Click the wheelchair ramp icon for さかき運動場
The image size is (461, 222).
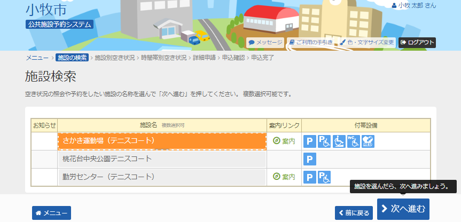[x=339, y=141]
